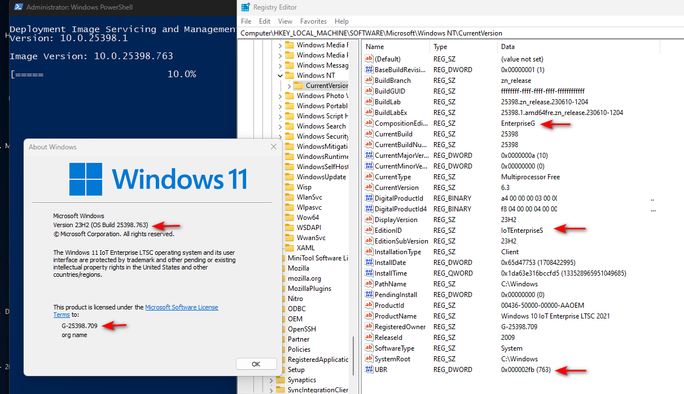This screenshot has width=684, height=394.
Task: Select the Wow64 folder icon
Action: coord(290,218)
